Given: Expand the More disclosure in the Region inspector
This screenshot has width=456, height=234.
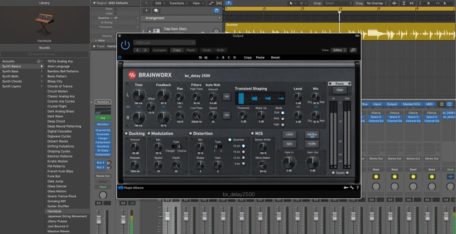Looking at the screenshot, I should (x=96, y=40).
